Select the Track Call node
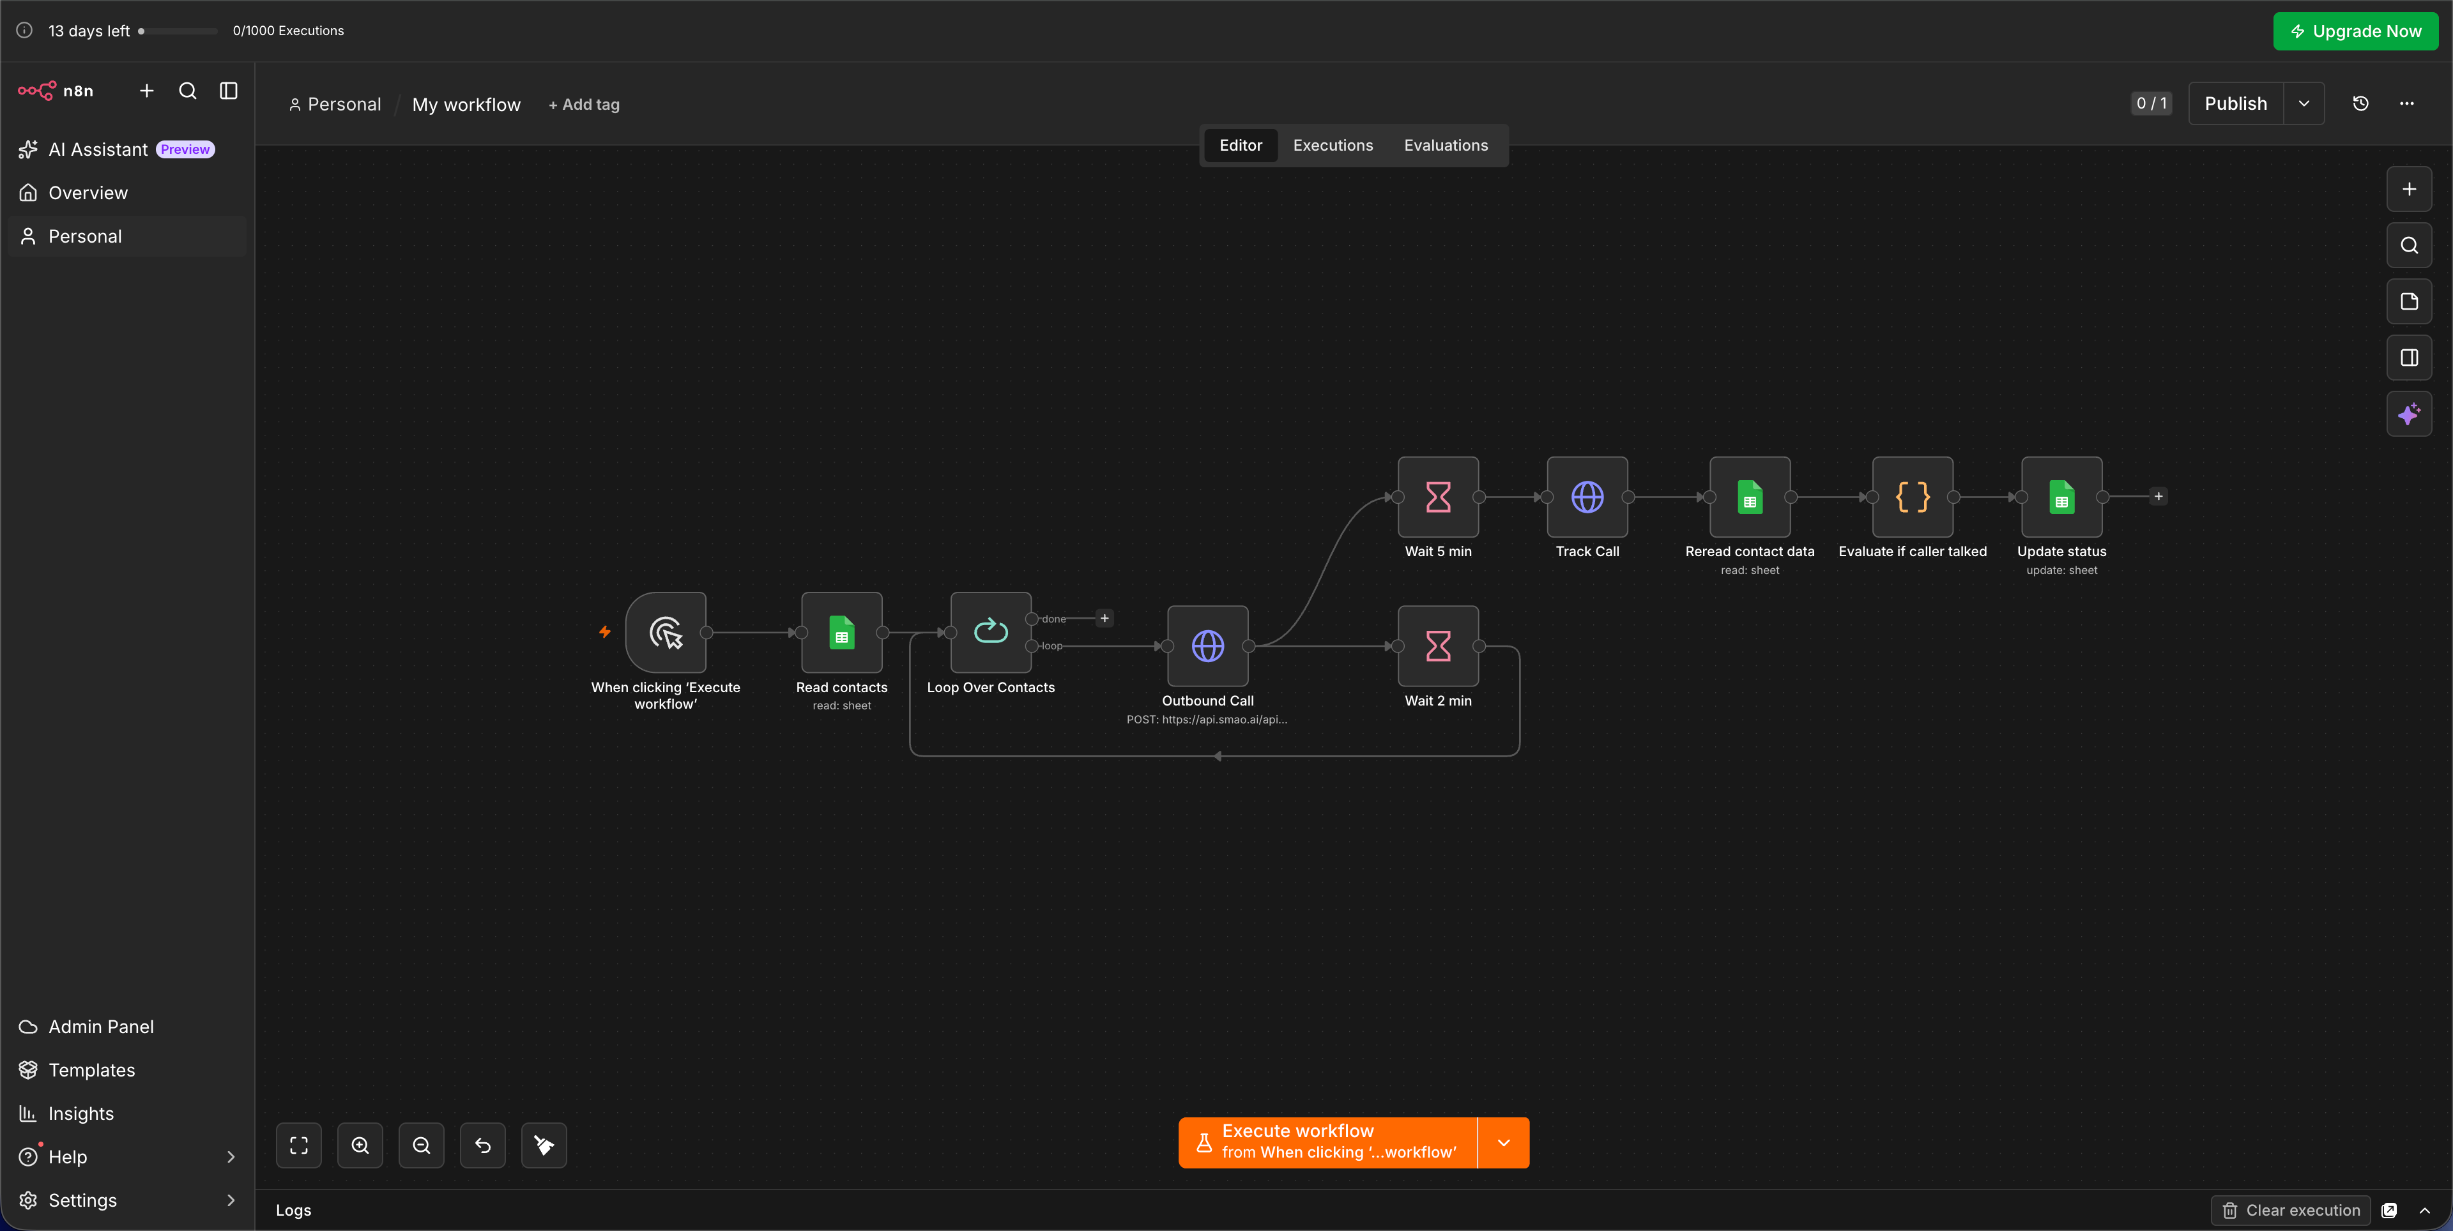This screenshot has height=1231, width=2453. (1587, 497)
